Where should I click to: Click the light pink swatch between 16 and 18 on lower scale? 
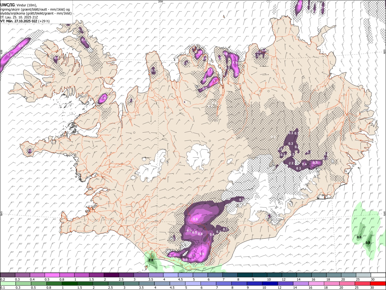click(316, 283)
